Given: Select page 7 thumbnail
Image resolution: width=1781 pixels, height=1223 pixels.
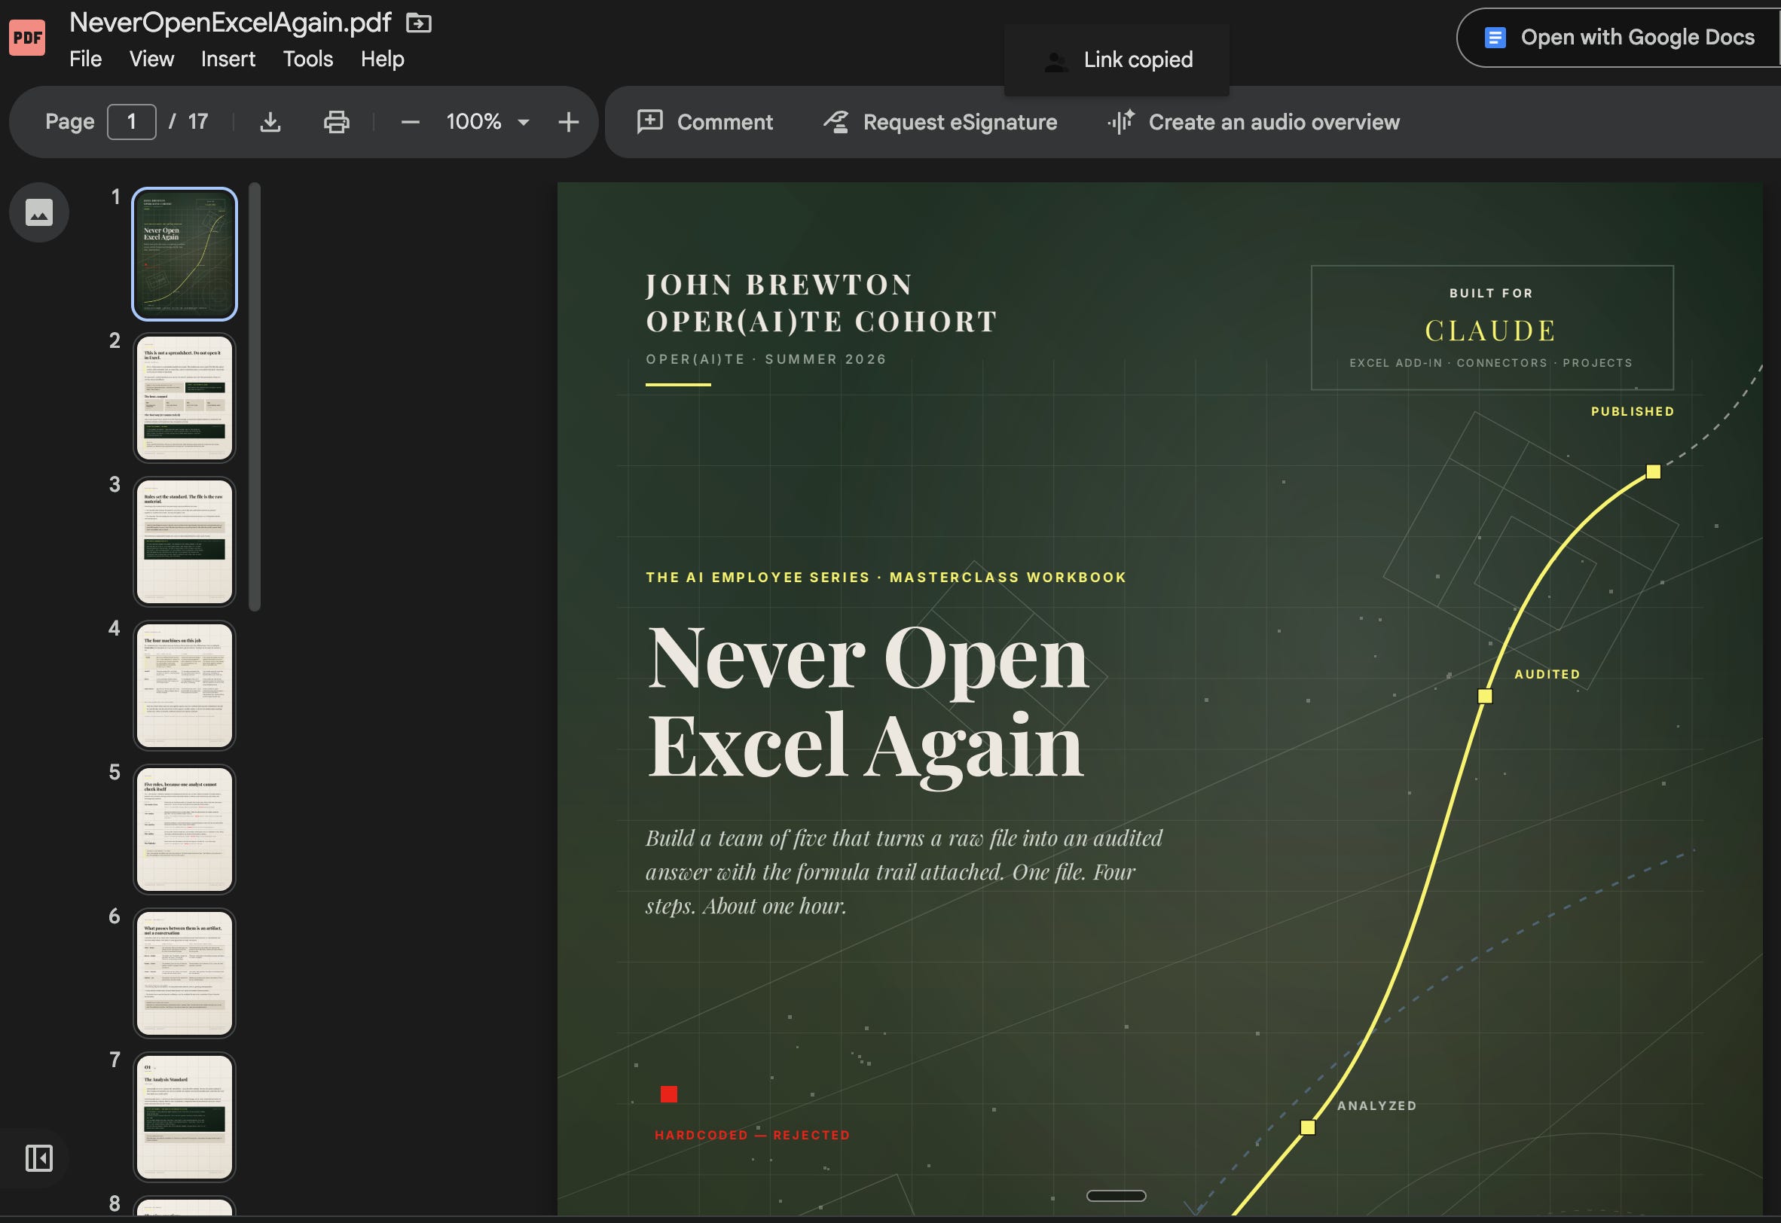Looking at the screenshot, I should point(185,1118).
